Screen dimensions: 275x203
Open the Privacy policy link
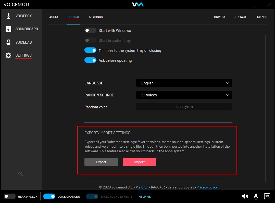(207, 187)
